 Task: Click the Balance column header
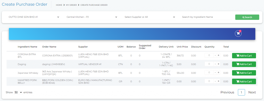pyautogui.click(x=131, y=47)
